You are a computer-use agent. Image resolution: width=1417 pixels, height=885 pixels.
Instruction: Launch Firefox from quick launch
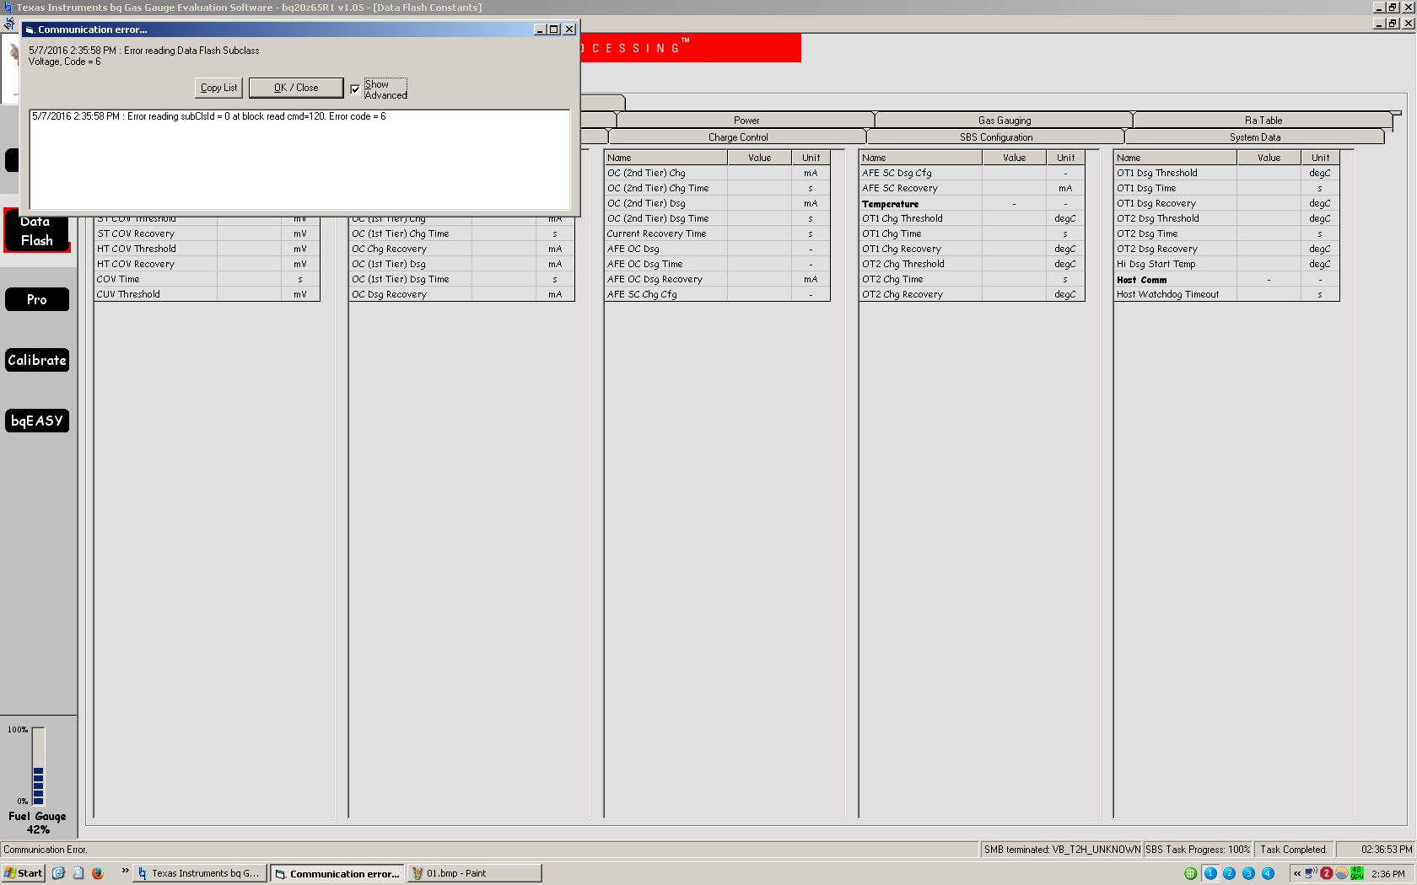97,873
